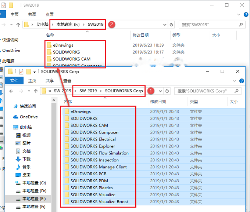Open 主页 tab in SOLIDWORKS Corp window

click(32, 81)
